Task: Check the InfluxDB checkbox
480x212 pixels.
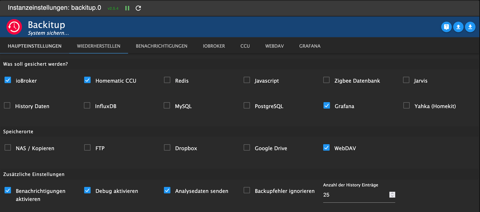Action: (87, 106)
